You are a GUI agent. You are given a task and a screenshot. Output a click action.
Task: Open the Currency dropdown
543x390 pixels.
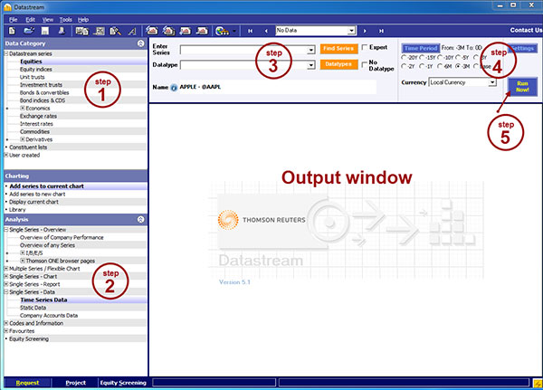pos(492,82)
